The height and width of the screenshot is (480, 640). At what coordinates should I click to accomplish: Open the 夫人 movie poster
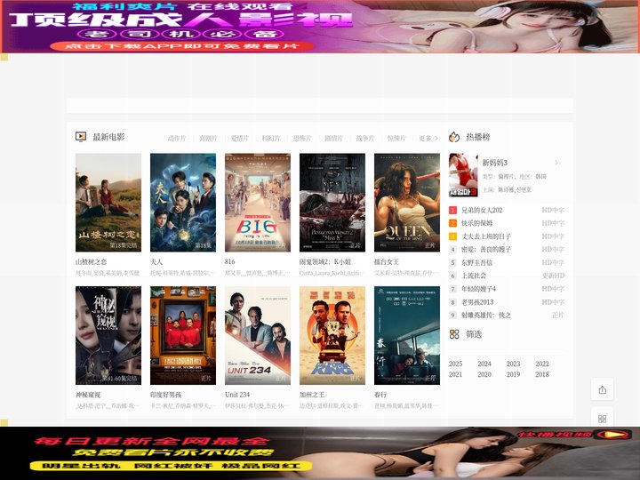pos(183,203)
